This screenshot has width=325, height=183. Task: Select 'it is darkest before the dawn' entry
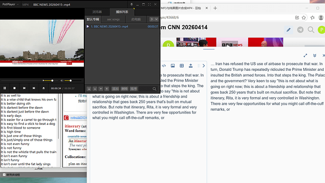point(22,107)
